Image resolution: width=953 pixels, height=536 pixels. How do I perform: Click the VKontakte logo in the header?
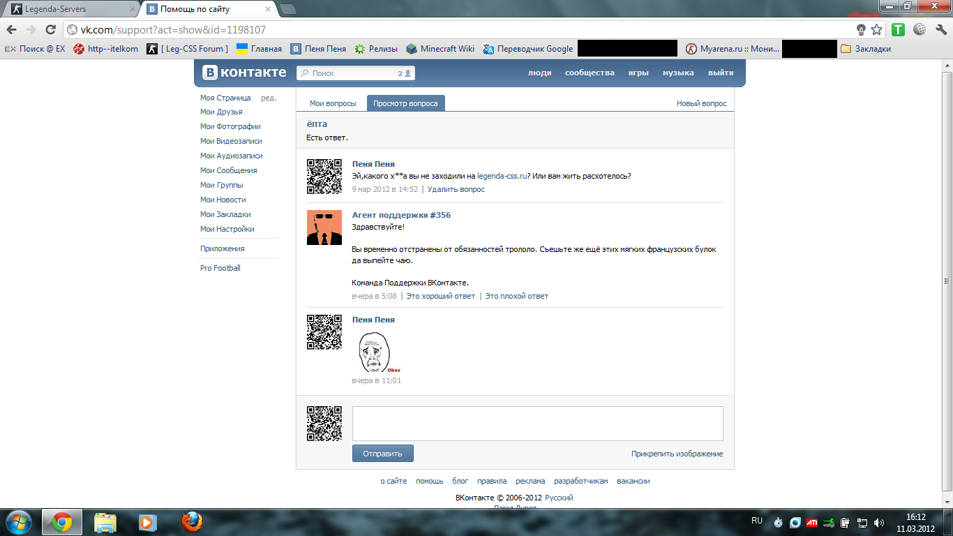point(244,73)
